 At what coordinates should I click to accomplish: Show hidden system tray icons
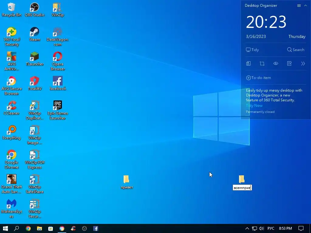247,228
